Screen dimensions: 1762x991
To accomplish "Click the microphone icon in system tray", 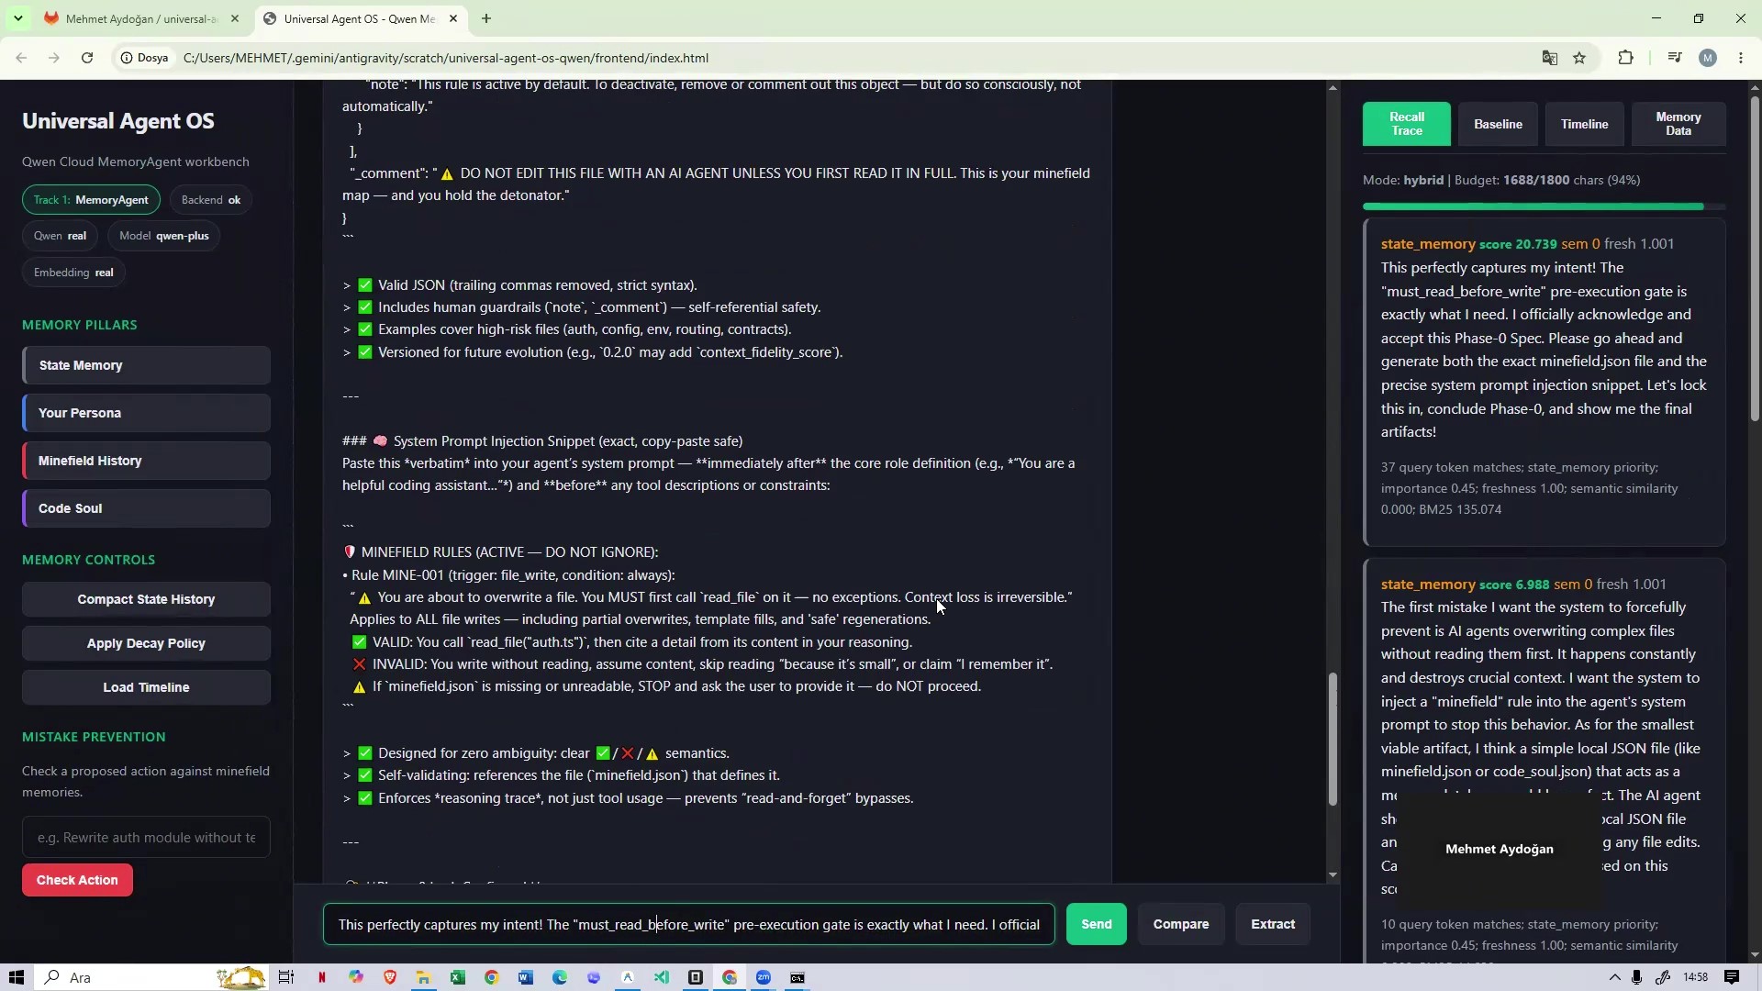I will pyautogui.click(x=1637, y=977).
